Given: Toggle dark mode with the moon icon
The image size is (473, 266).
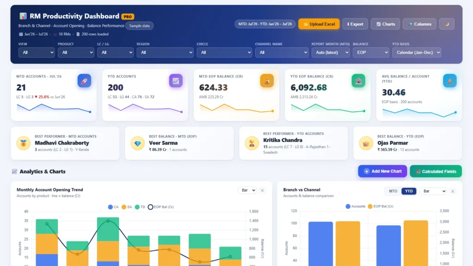Looking at the screenshot, I should pos(447,24).
